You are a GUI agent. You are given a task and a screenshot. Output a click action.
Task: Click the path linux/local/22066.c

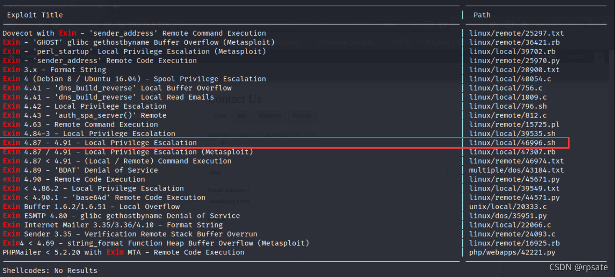tap(510, 225)
